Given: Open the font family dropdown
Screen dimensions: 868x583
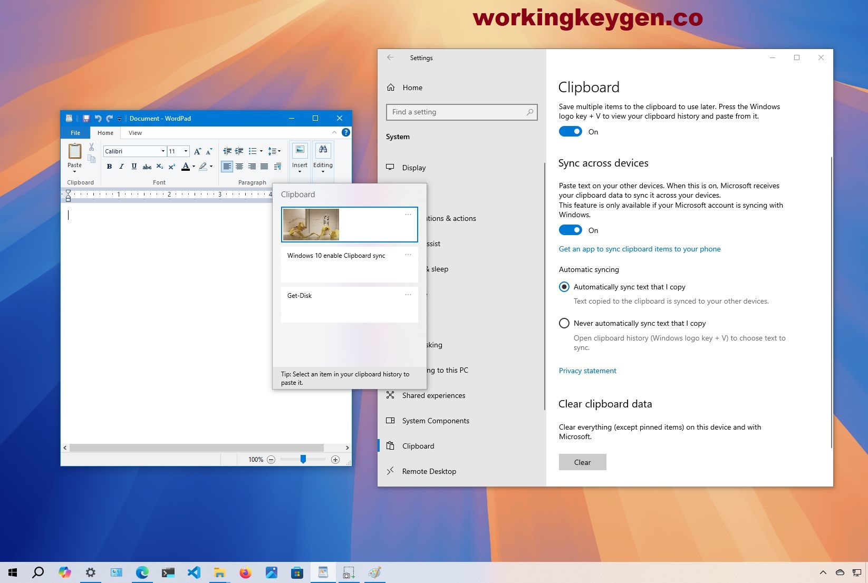Looking at the screenshot, I should click(x=163, y=151).
